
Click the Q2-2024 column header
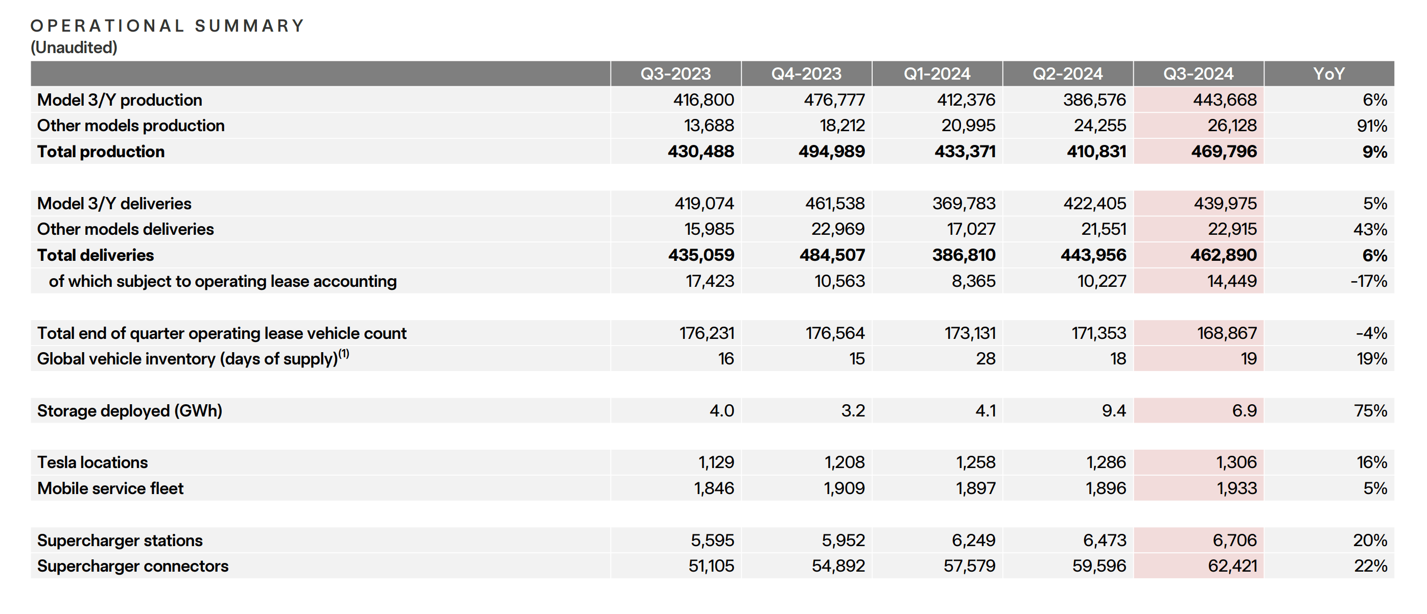pyautogui.click(x=1068, y=72)
